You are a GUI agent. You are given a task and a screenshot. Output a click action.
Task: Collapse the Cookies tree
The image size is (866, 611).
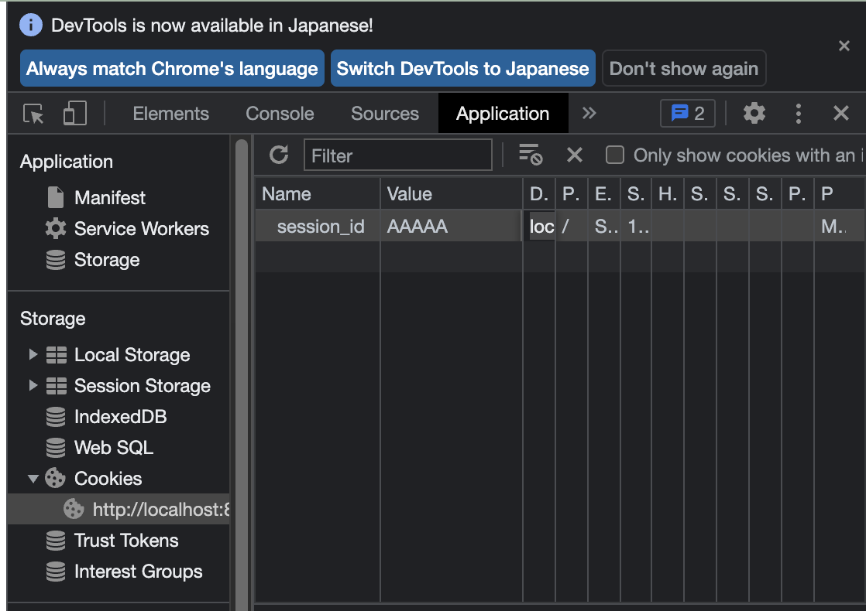pyautogui.click(x=33, y=479)
